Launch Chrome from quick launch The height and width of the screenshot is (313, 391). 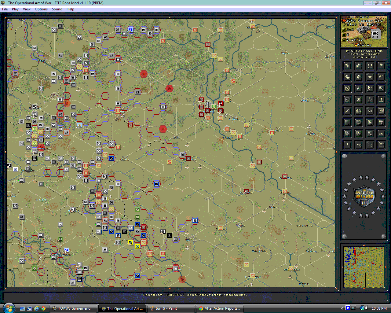click(43, 308)
